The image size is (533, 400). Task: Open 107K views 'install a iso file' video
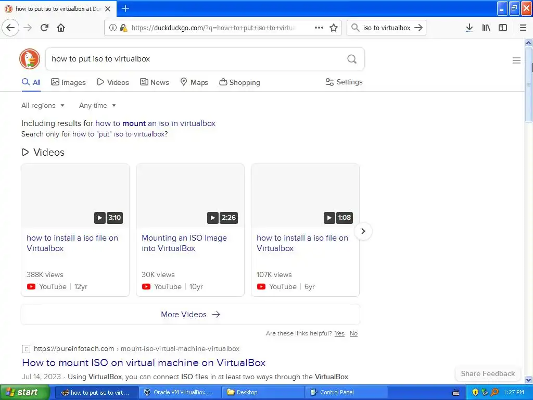coord(302,243)
